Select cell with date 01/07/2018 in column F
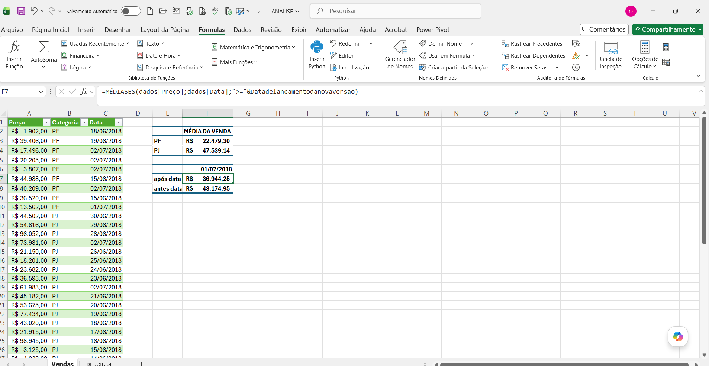This screenshot has height=366, width=709. 208,169
